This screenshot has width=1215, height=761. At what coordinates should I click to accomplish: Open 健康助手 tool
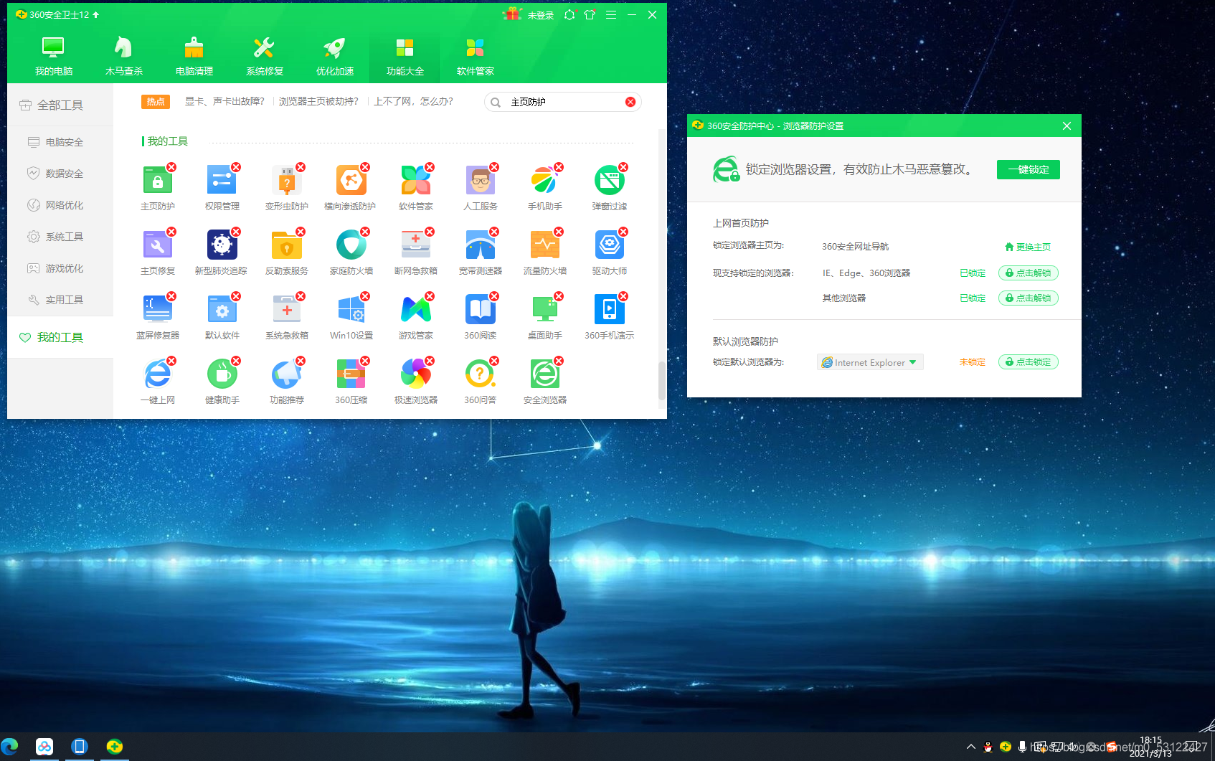point(222,382)
